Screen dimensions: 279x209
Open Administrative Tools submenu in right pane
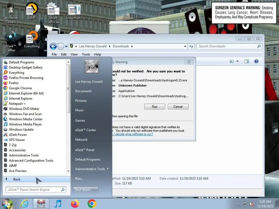pyautogui.click(x=92, y=169)
